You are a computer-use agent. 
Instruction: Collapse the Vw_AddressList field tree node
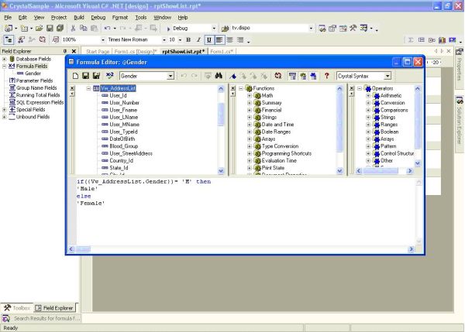click(88, 88)
